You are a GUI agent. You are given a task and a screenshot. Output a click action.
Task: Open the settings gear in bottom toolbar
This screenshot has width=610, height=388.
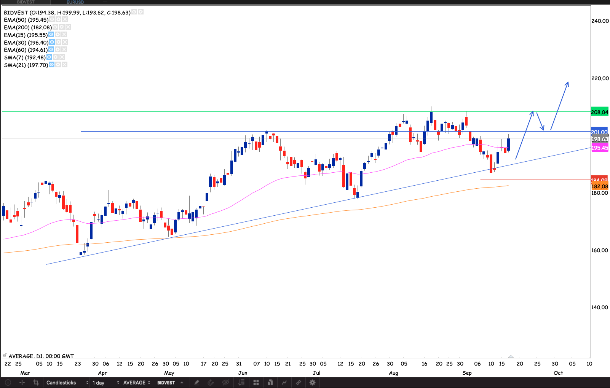coord(313,383)
